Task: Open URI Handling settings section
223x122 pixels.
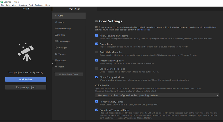Action: [69, 29]
